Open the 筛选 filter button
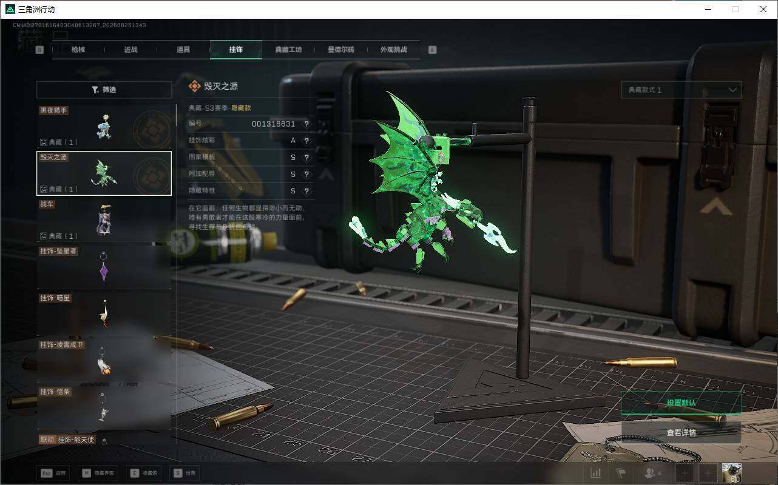778x485 pixels. point(104,90)
